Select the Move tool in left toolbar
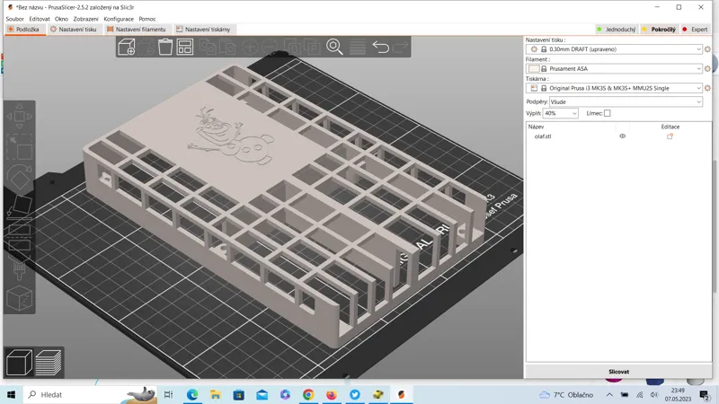The height and width of the screenshot is (404, 719). (19, 117)
